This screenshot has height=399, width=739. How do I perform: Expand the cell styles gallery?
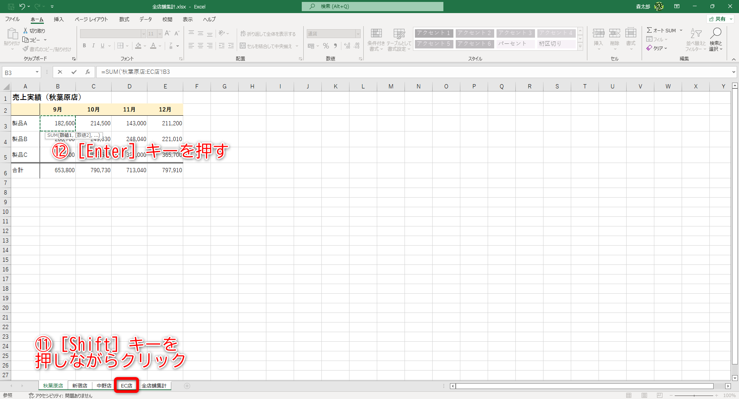580,47
